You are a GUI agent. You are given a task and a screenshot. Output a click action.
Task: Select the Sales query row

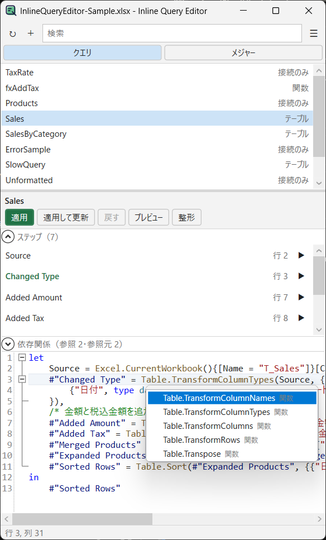[x=157, y=118]
